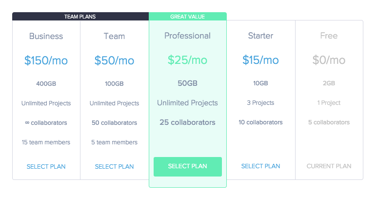Click the infinity collaborators feature text
Viewport: 377px width, 197px height.
(46, 123)
